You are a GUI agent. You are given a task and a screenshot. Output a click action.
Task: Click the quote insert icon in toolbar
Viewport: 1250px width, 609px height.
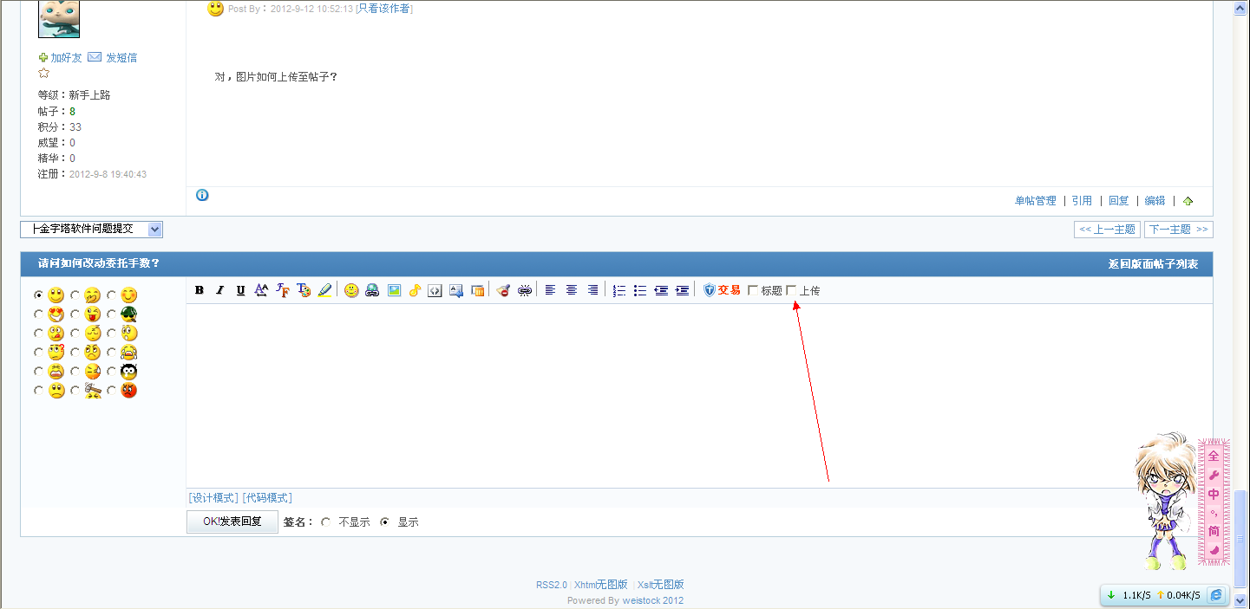(456, 290)
